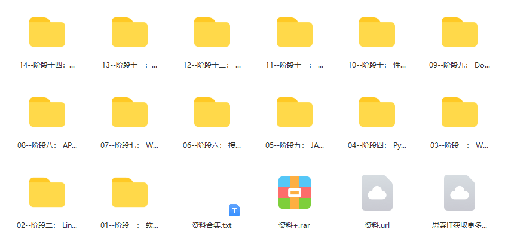Open the folder icon for 14--阶段十四
Screen dimensions: 505x241
(x=47, y=32)
